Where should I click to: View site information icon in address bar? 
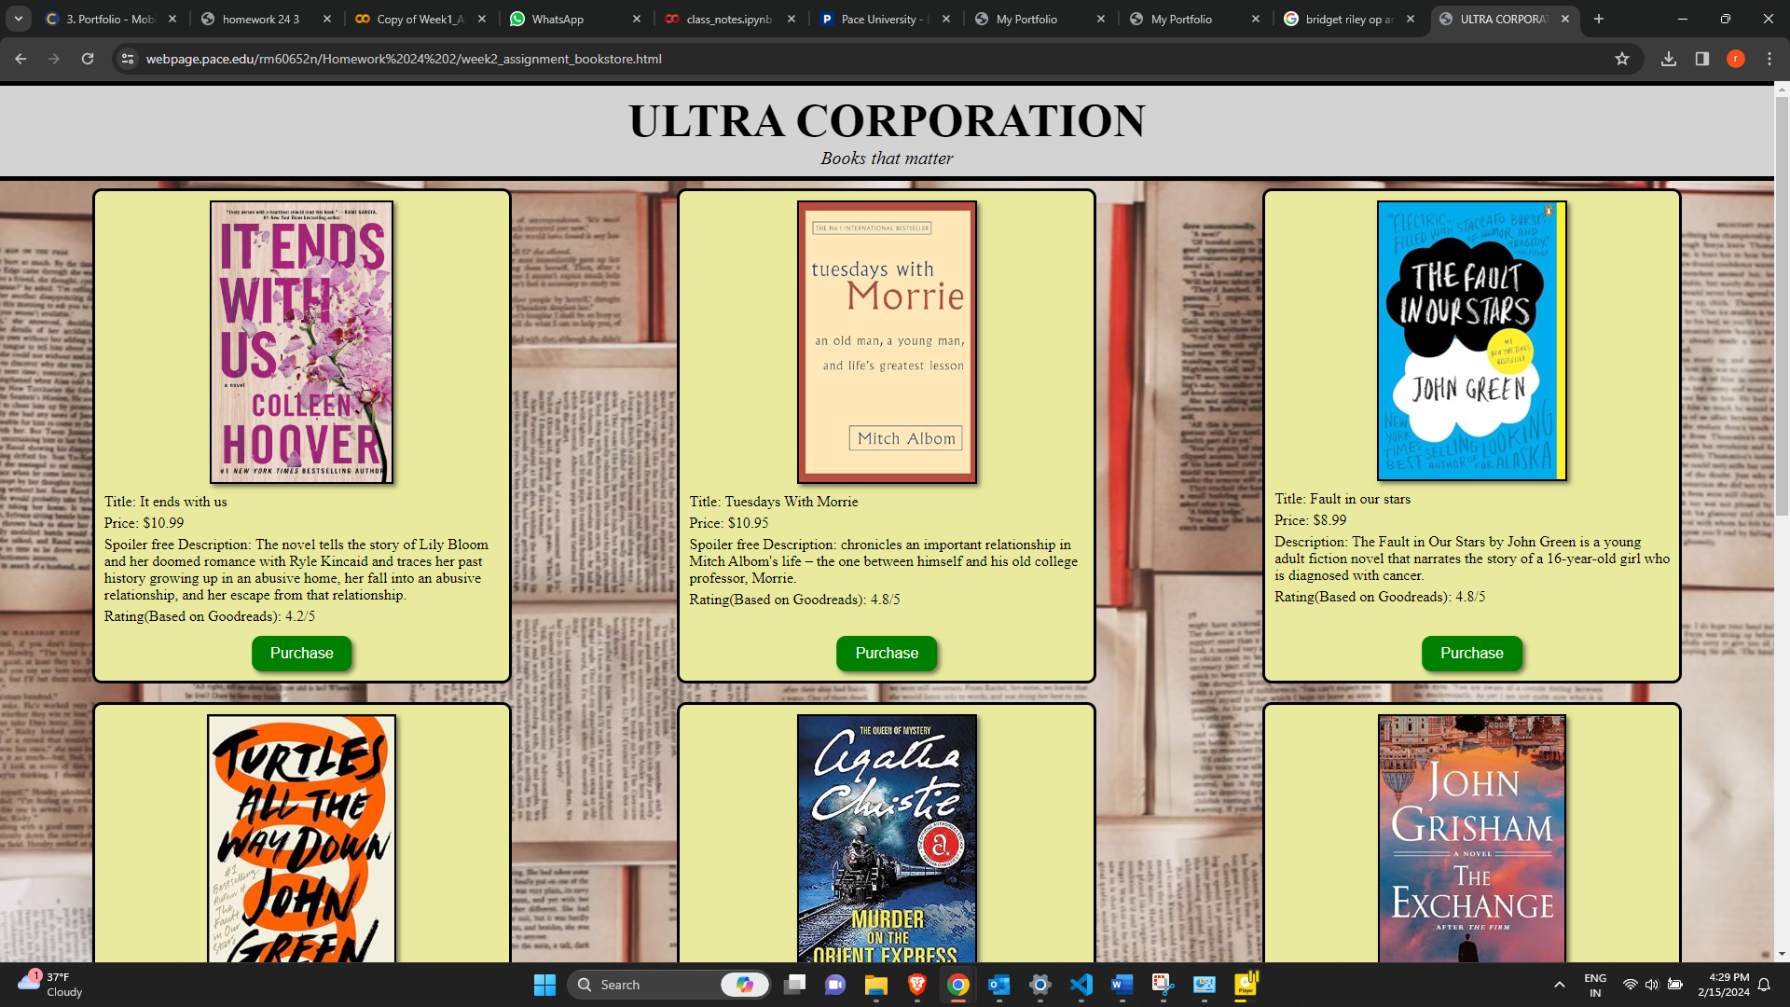128,59
